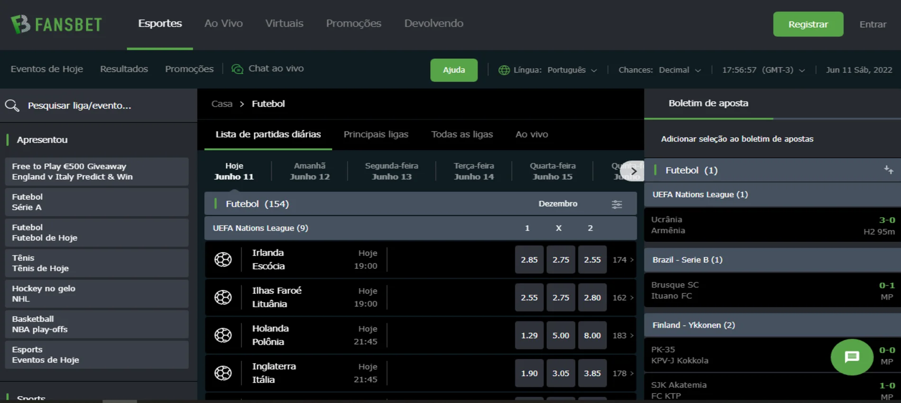
Task: Select Segunda-feira Junho 13 date
Action: tap(392, 171)
